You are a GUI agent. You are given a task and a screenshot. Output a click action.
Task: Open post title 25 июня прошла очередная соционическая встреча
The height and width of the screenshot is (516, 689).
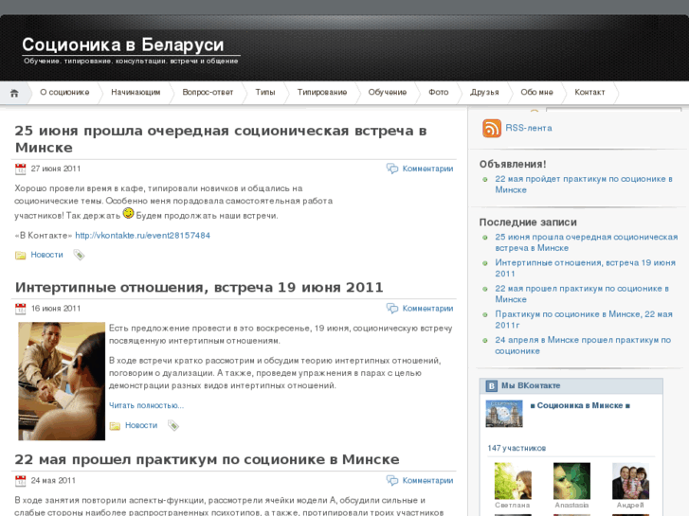point(221,139)
